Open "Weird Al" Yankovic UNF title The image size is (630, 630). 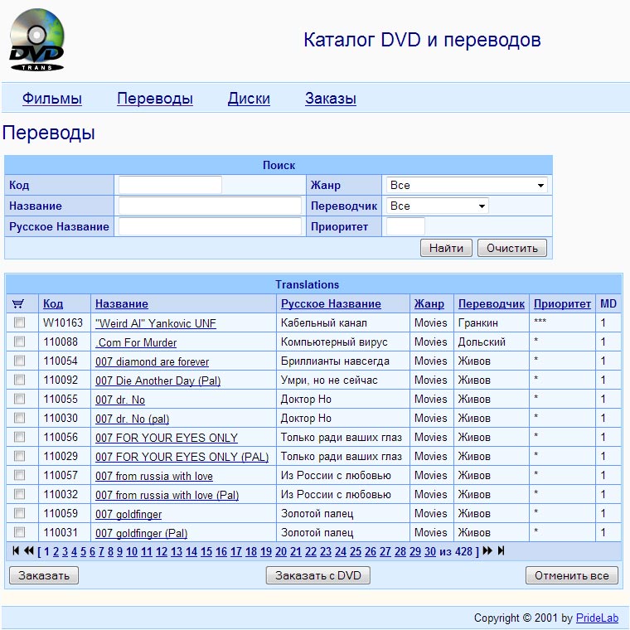tap(156, 323)
